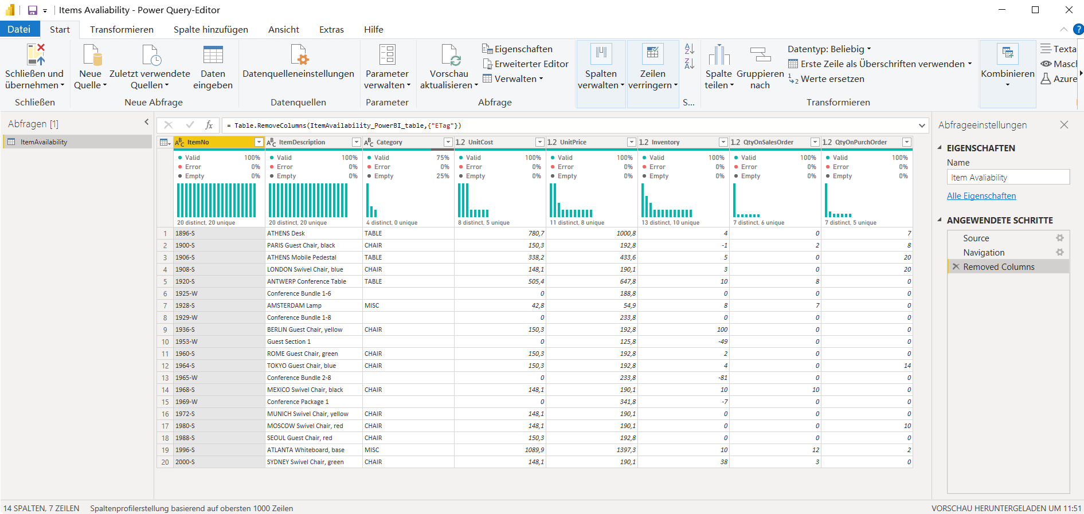
Task: Click the Schließen und übernehmen icon
Action: (36, 55)
